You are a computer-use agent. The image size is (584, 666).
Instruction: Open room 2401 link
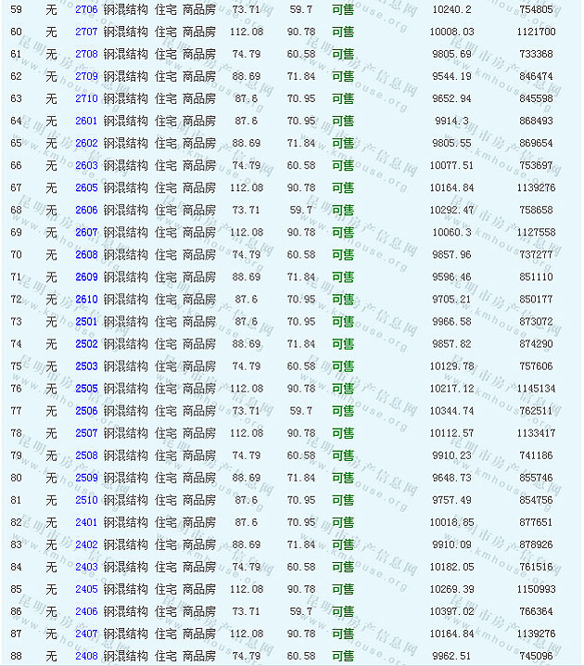pyautogui.click(x=86, y=522)
